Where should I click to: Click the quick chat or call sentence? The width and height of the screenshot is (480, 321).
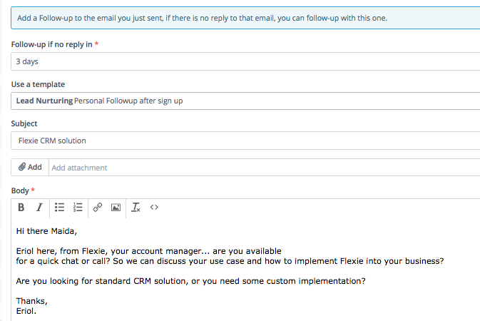(230, 261)
